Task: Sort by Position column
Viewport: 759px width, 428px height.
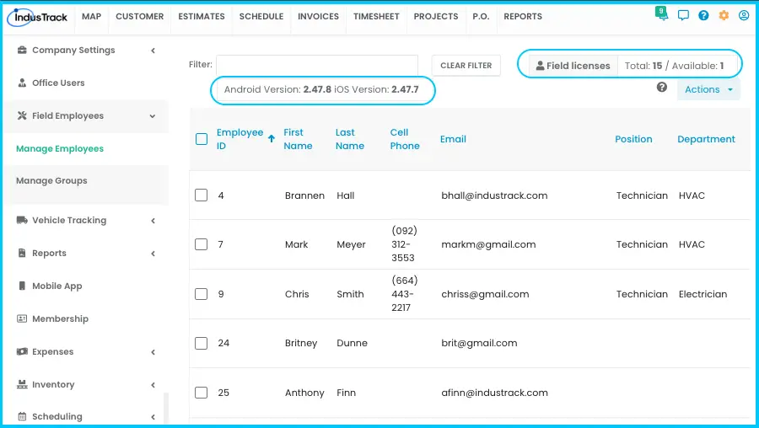Action: [633, 139]
